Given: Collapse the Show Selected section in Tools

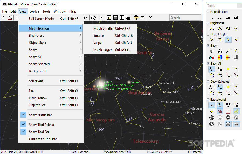Looking at the screenshot, I should pyautogui.click(x=208, y=82).
